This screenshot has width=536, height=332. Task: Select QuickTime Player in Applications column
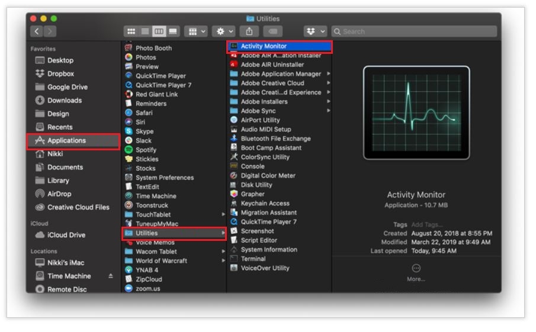(x=161, y=76)
